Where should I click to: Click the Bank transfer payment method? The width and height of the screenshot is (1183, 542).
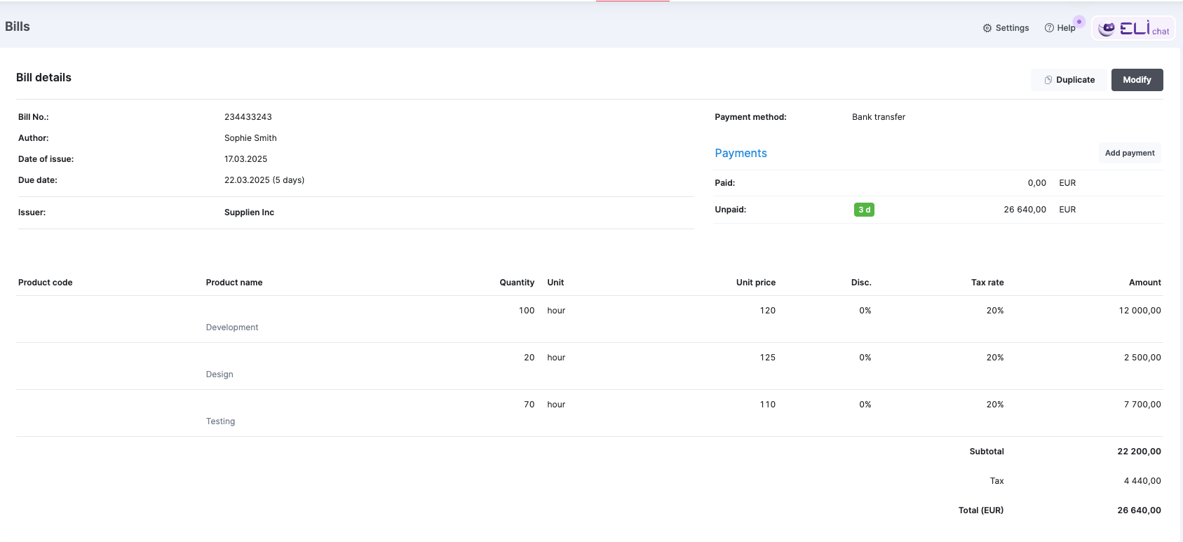point(879,117)
